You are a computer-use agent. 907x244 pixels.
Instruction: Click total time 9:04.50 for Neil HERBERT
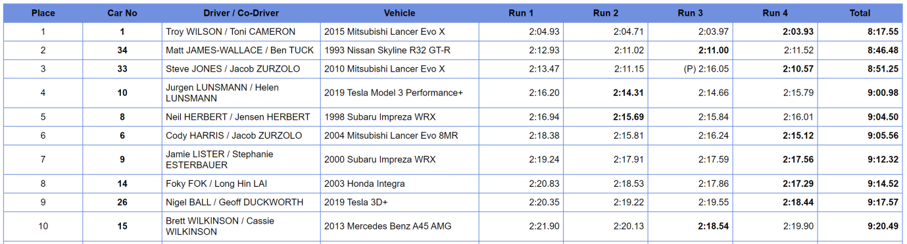pyautogui.click(x=883, y=117)
